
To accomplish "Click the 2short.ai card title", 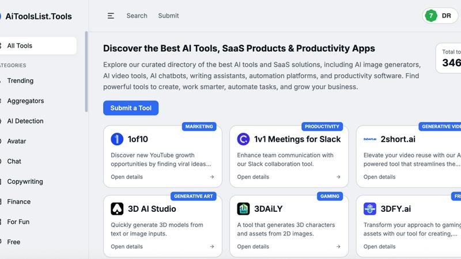I will click(398, 139).
